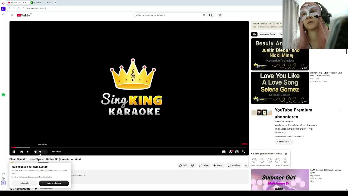Open the 'Love You Like A Love Song' thumbnail

[280, 88]
